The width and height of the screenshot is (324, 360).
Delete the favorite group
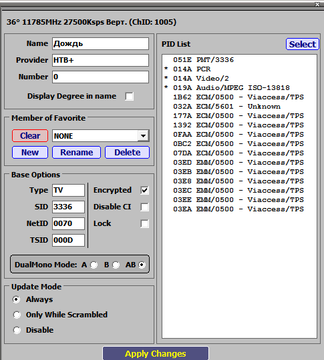(127, 153)
